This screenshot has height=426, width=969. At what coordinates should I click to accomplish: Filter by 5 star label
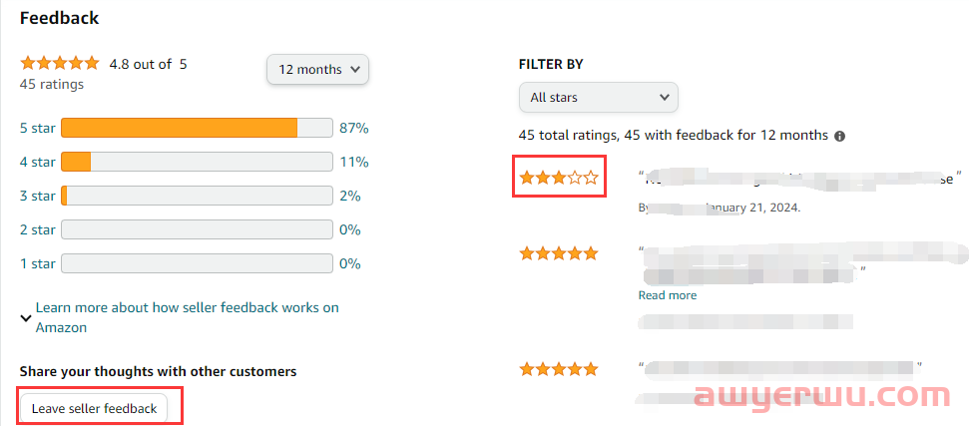[x=38, y=129]
